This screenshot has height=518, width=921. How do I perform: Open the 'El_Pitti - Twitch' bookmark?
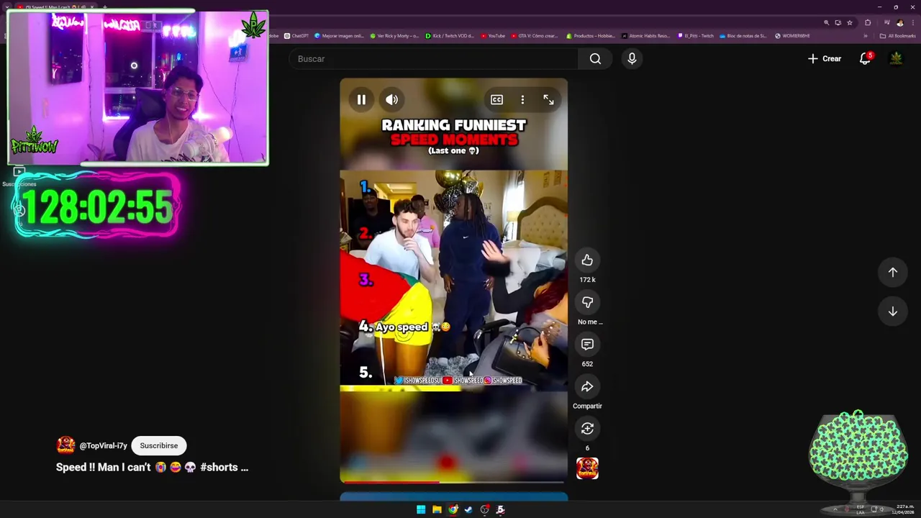pyautogui.click(x=695, y=36)
